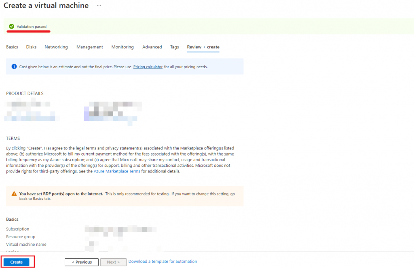Download a template for automation

tap(163, 262)
